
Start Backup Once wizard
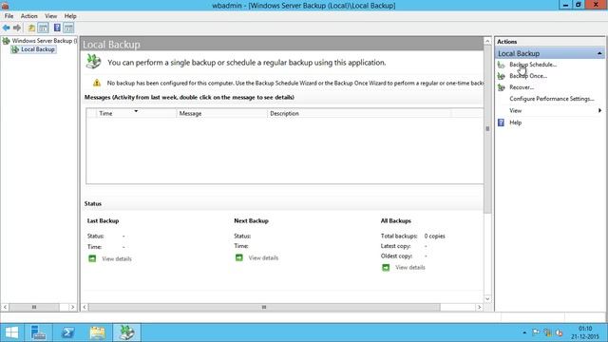tap(528, 76)
